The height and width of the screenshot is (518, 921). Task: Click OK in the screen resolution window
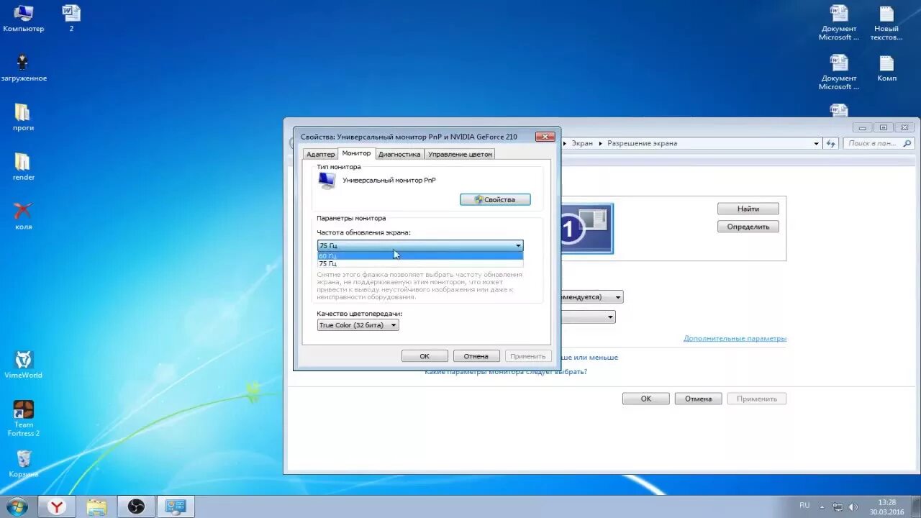click(x=646, y=399)
